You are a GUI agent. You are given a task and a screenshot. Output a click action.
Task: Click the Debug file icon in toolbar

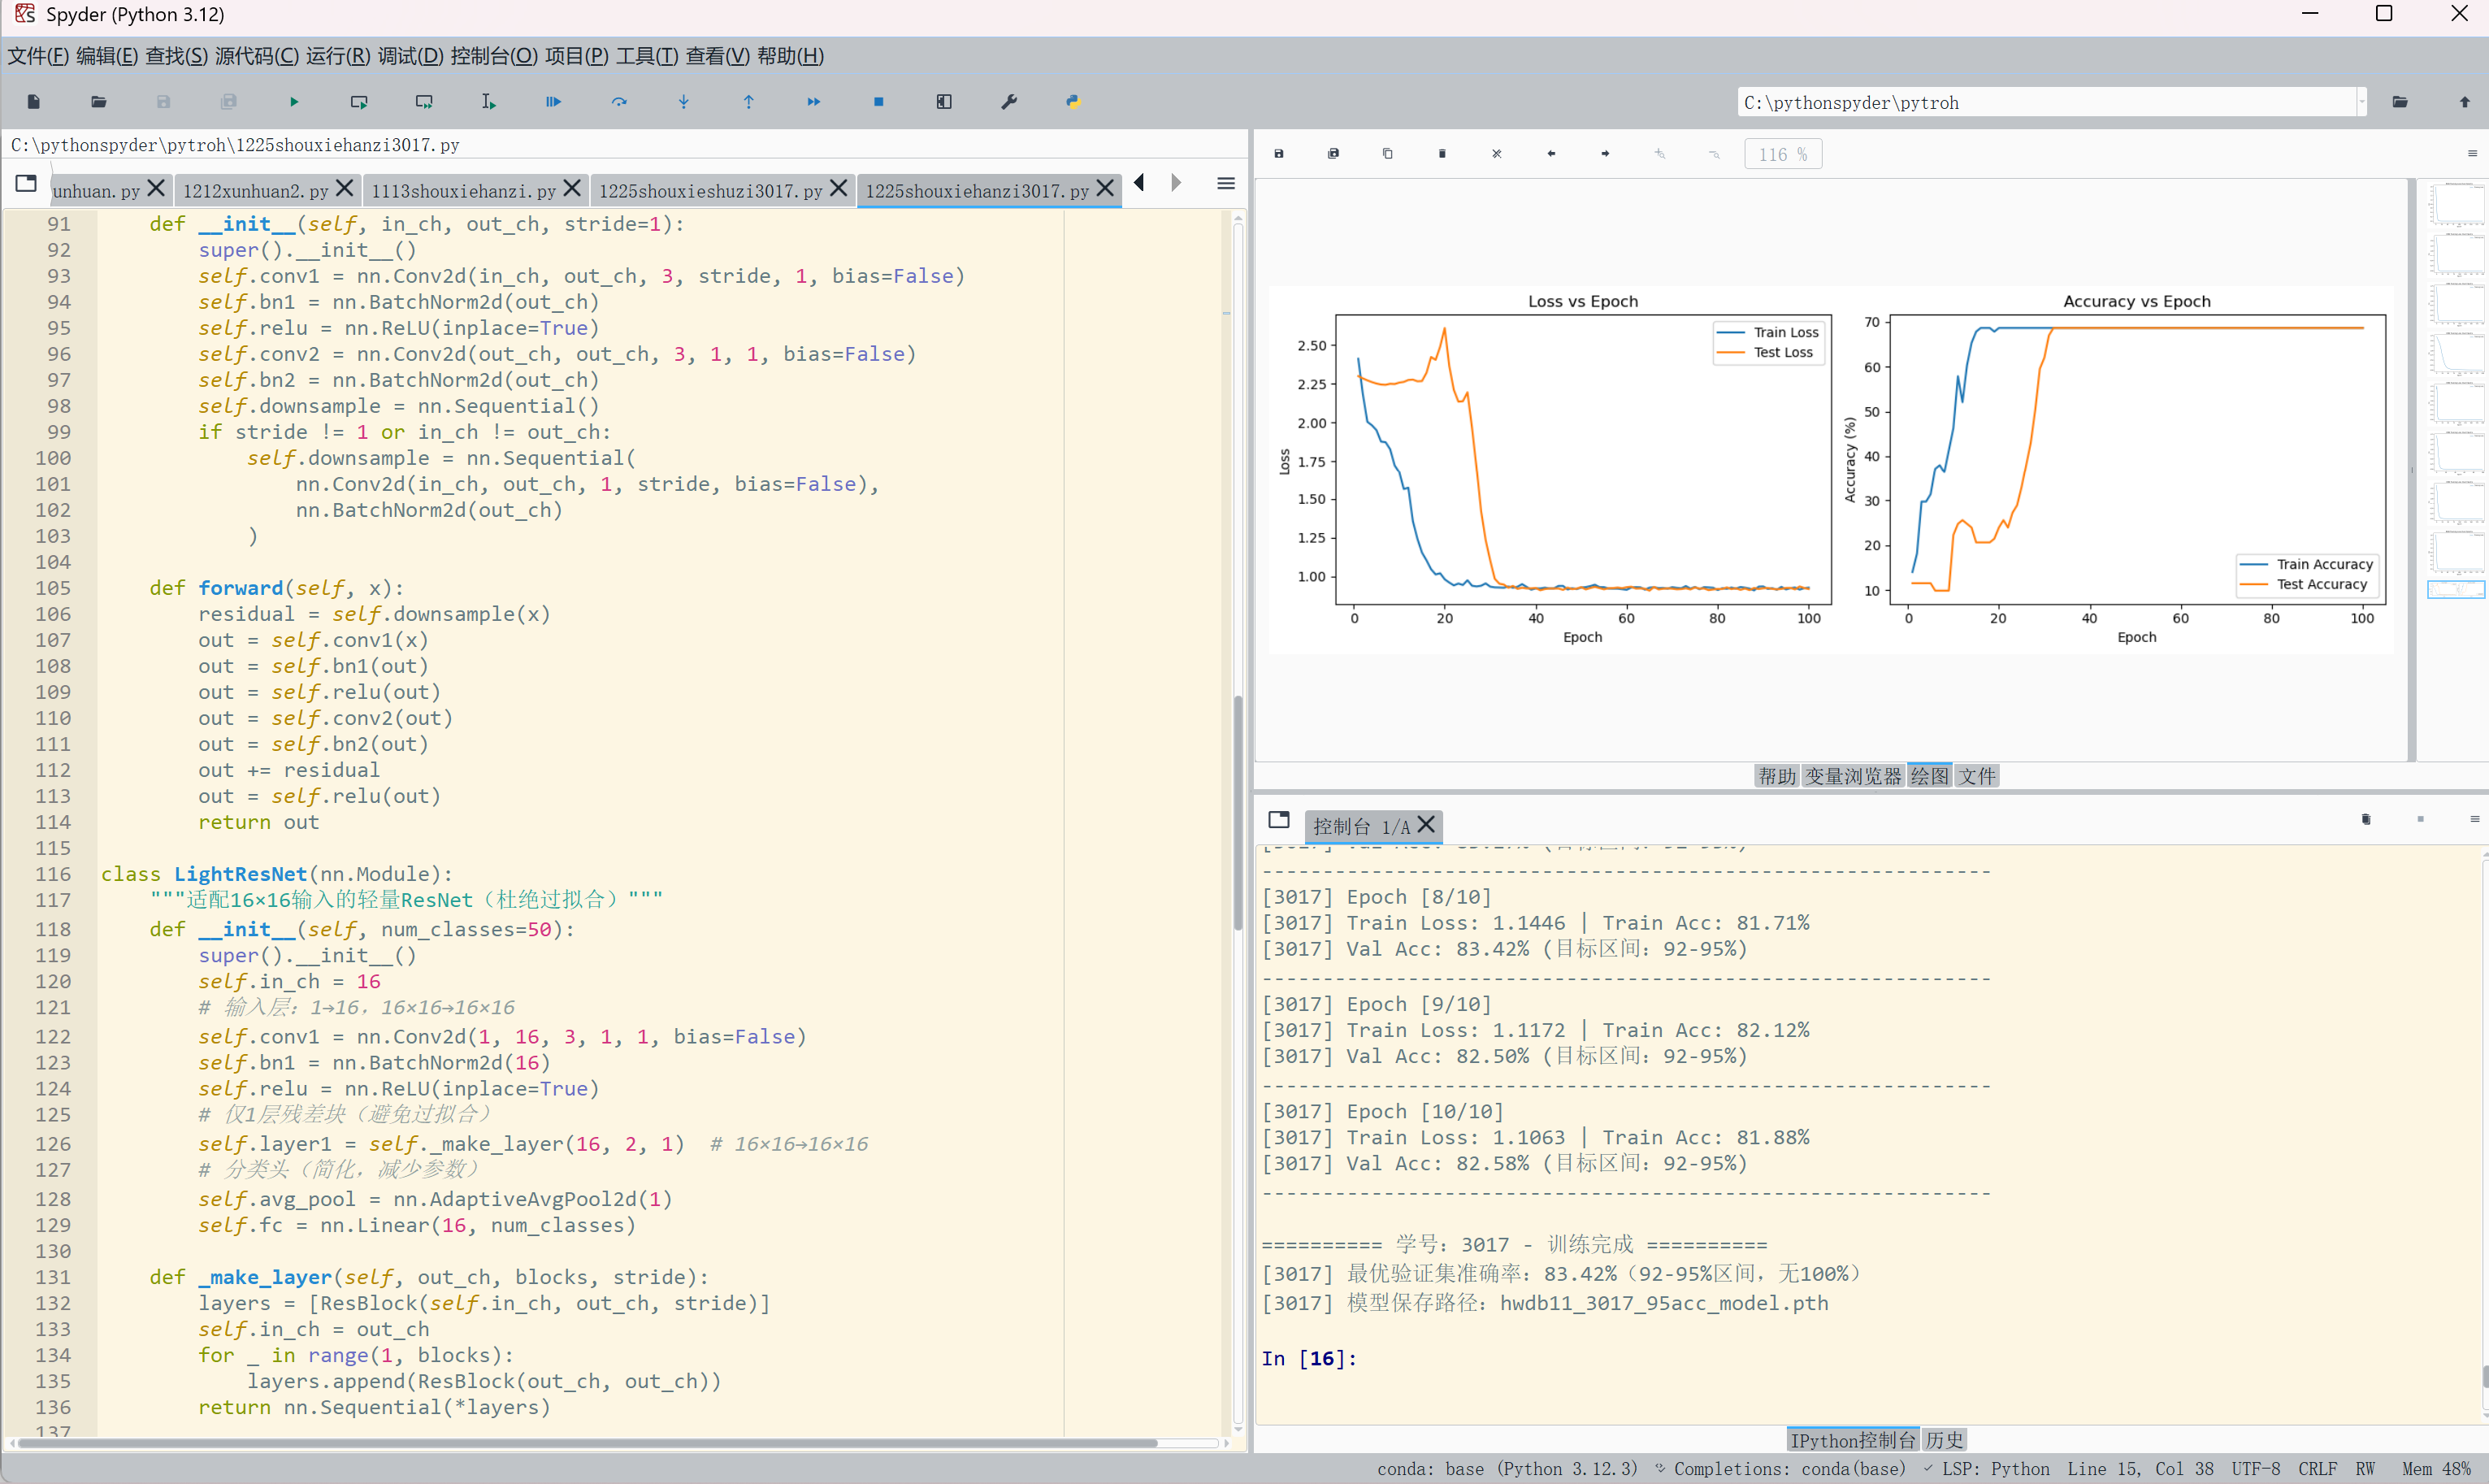click(553, 102)
